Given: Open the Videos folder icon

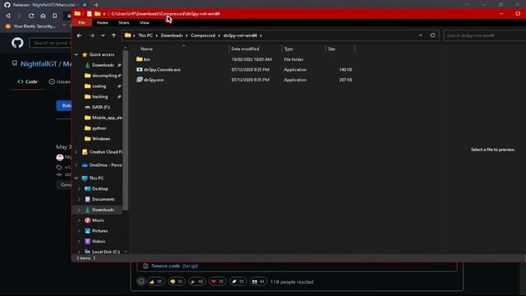Looking at the screenshot, I should click(88, 241).
